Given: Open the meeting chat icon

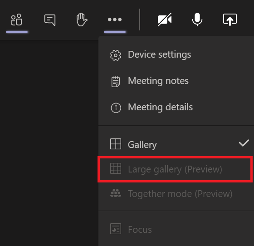Looking at the screenshot, I should (50, 20).
